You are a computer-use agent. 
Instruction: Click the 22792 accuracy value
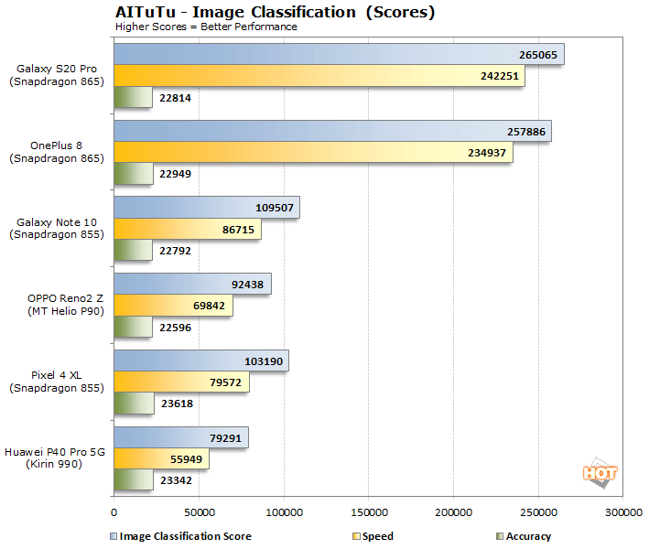tap(175, 251)
